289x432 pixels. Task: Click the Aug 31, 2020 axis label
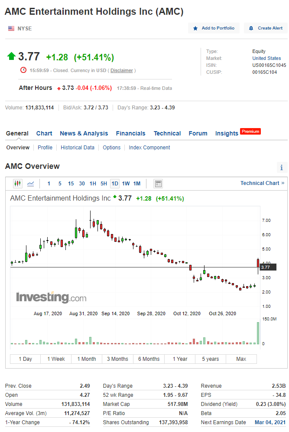pos(83,313)
